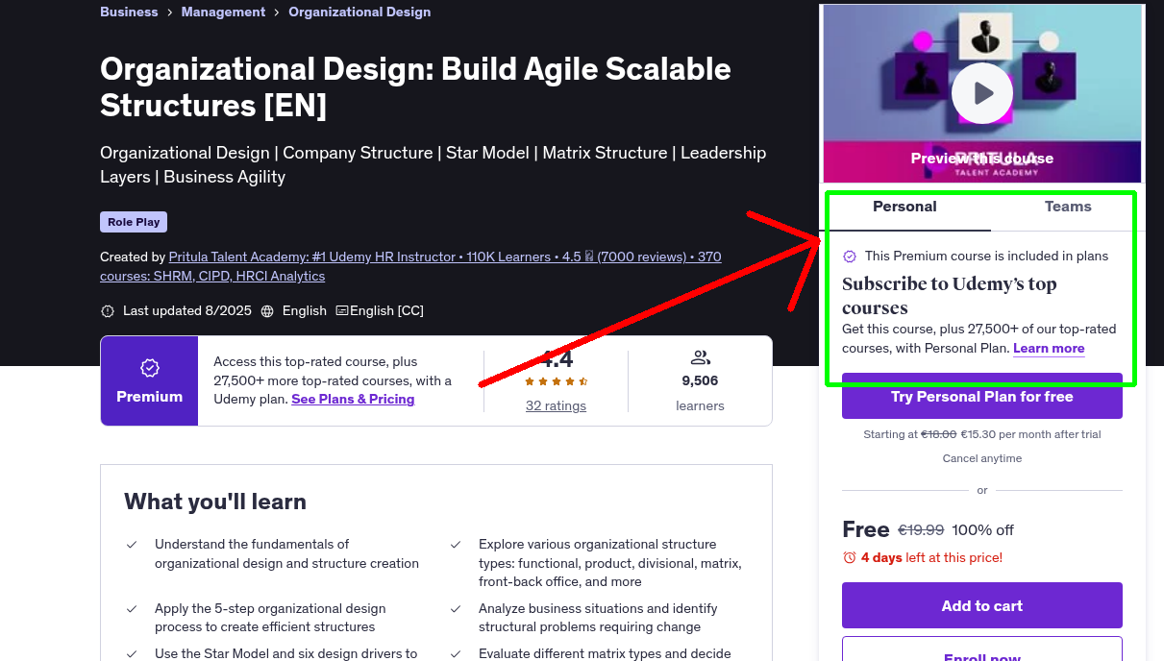Click the Premium badge icon

(x=149, y=368)
